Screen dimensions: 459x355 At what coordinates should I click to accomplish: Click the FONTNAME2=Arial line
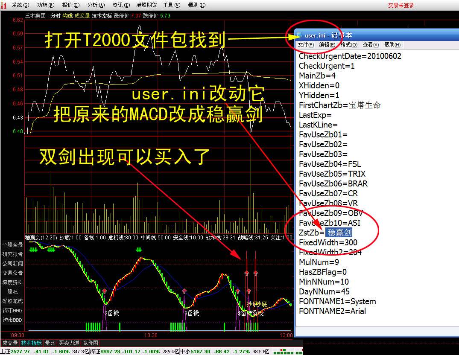point(332,311)
